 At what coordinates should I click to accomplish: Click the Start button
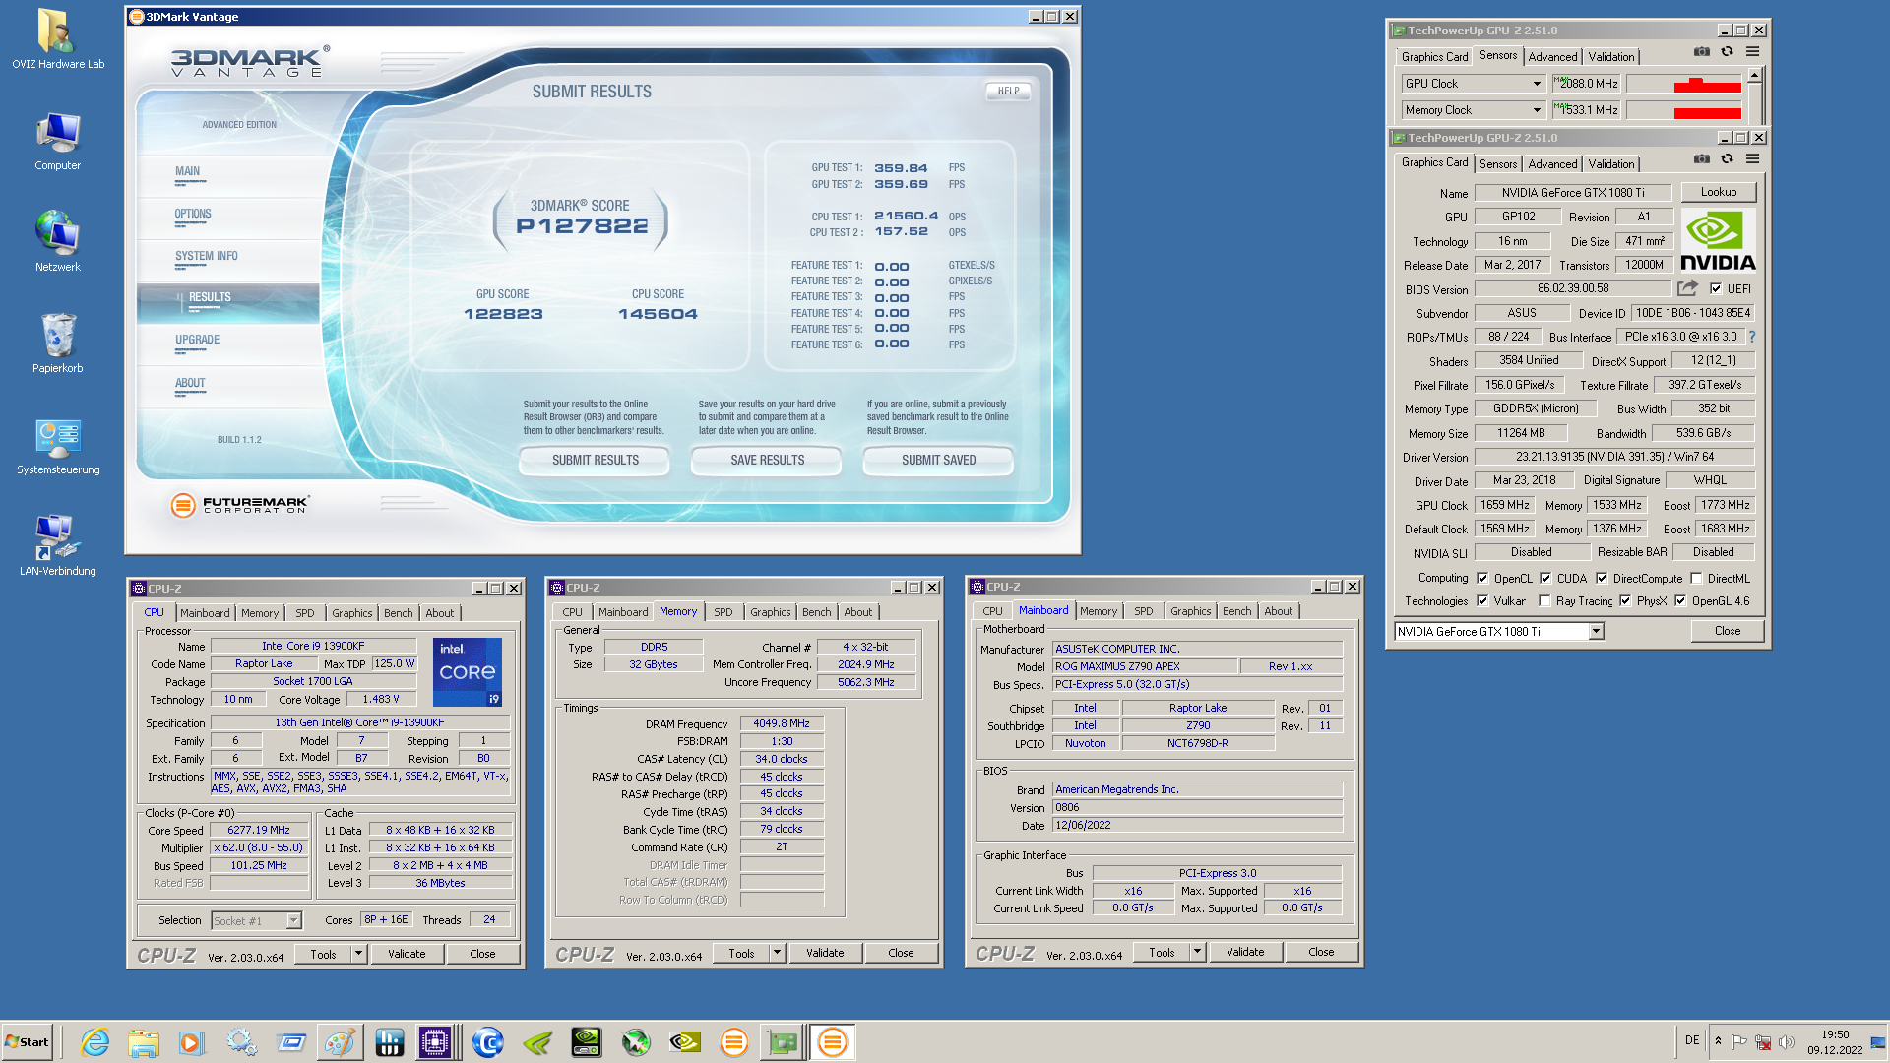point(27,1042)
